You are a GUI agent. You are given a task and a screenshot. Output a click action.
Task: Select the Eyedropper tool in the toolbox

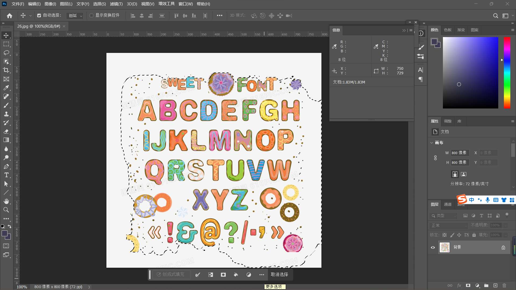click(x=6, y=88)
